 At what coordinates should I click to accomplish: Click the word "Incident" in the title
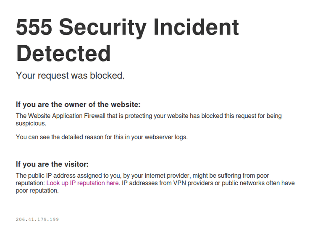coord(196,28)
